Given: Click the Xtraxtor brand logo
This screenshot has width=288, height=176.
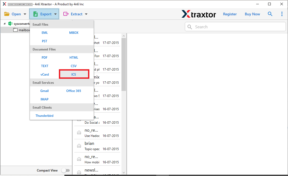Looking at the screenshot, I should [199, 14].
